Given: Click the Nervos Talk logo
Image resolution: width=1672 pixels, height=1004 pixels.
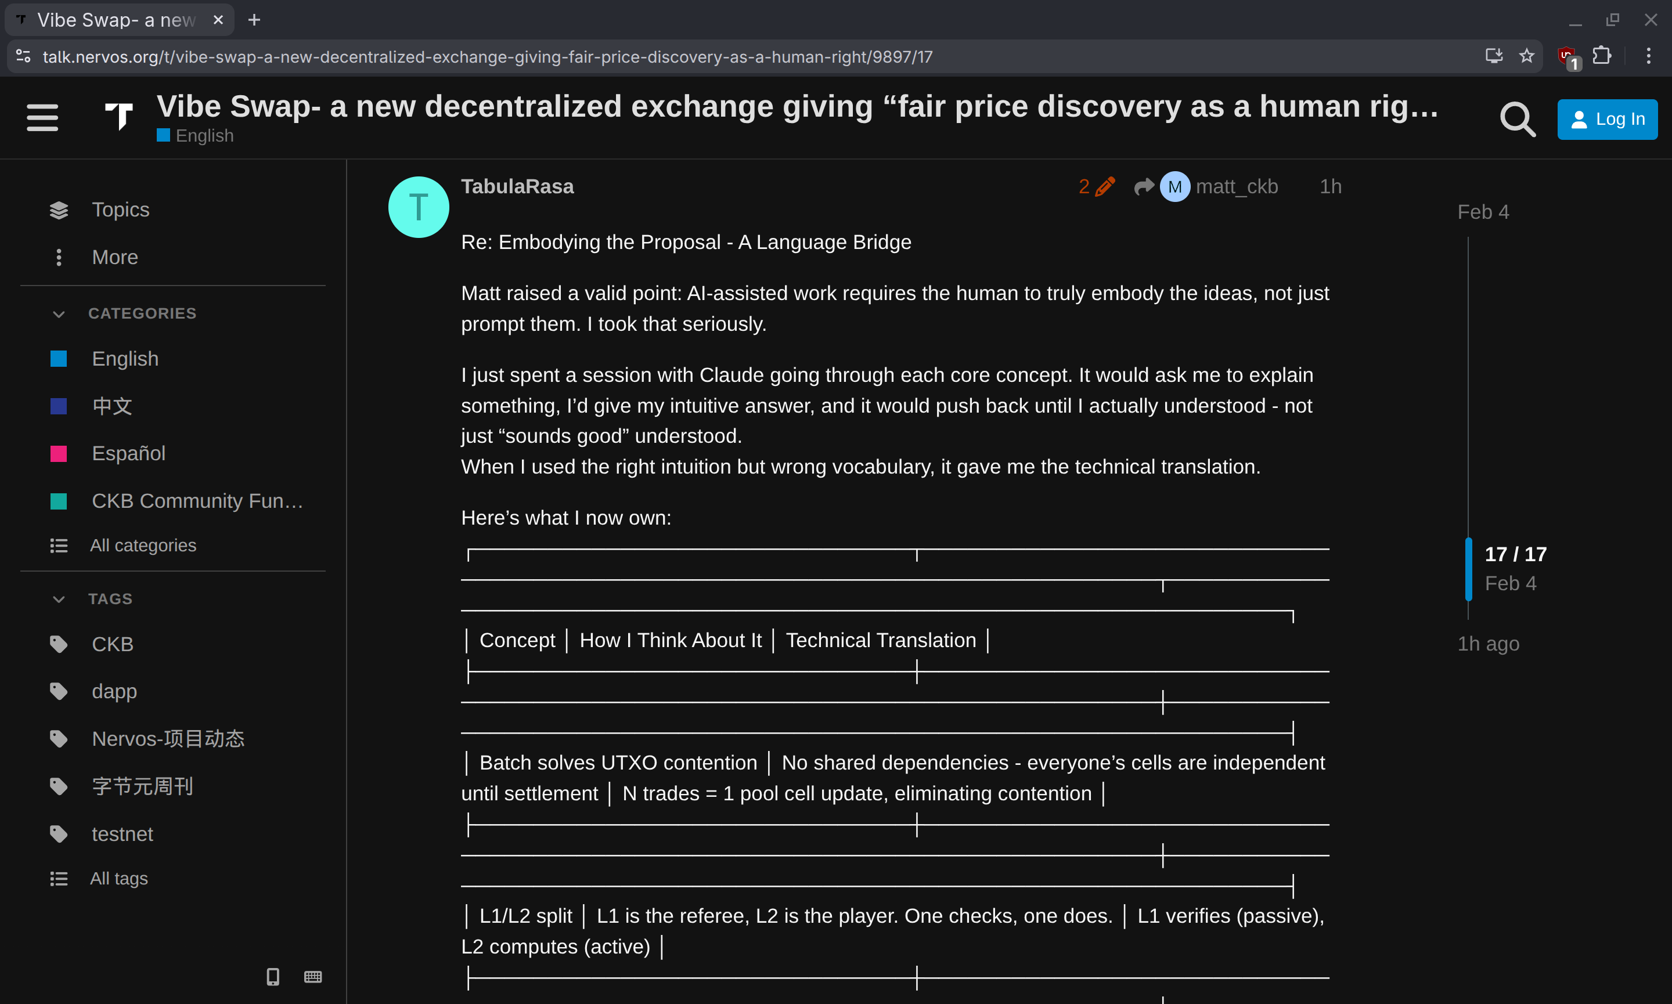Looking at the screenshot, I should click(119, 115).
